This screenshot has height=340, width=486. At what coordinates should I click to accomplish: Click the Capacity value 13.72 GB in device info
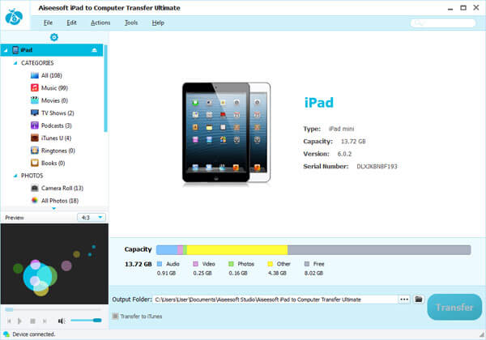point(353,142)
